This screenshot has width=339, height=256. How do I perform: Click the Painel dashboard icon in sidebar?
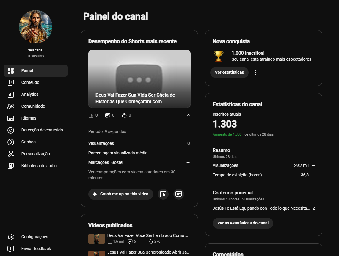click(11, 71)
